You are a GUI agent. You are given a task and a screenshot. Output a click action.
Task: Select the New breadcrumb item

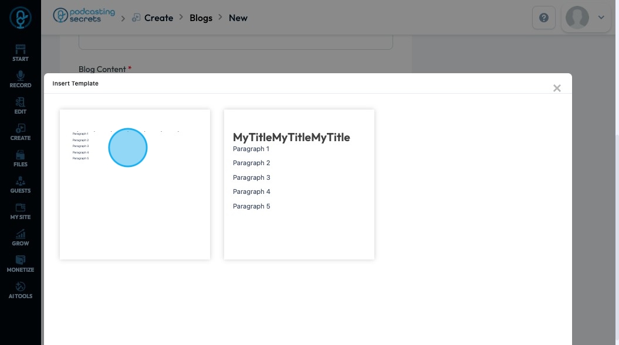[238, 18]
